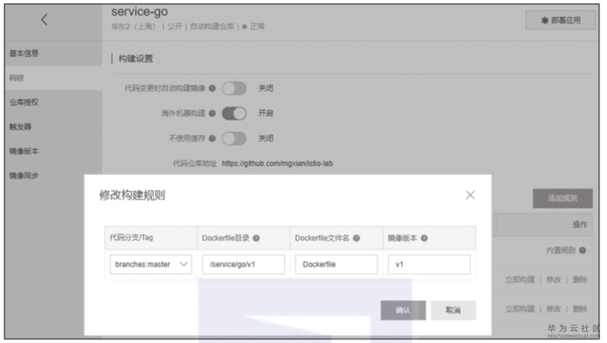Open 基本信息 in the sidebar
The image size is (607, 343).
click(53, 54)
